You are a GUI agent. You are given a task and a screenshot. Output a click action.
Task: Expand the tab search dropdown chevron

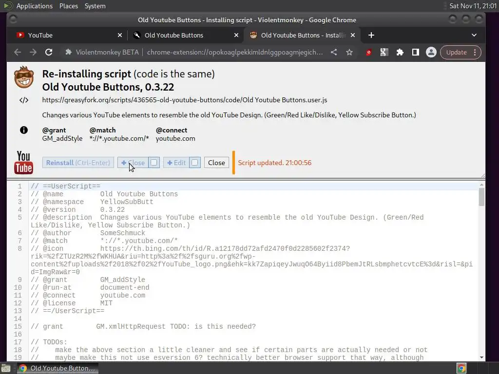click(474, 35)
